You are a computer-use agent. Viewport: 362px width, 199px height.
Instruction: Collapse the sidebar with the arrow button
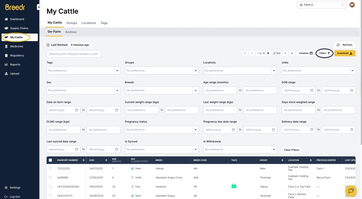click(x=39, y=7)
